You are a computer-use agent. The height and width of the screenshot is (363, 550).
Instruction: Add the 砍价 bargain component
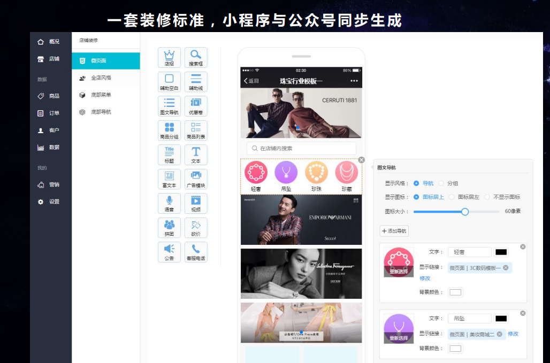196,227
